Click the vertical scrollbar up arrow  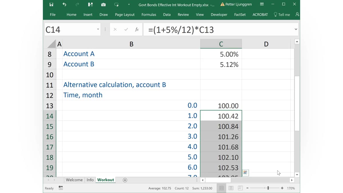pyautogui.click(x=297, y=42)
